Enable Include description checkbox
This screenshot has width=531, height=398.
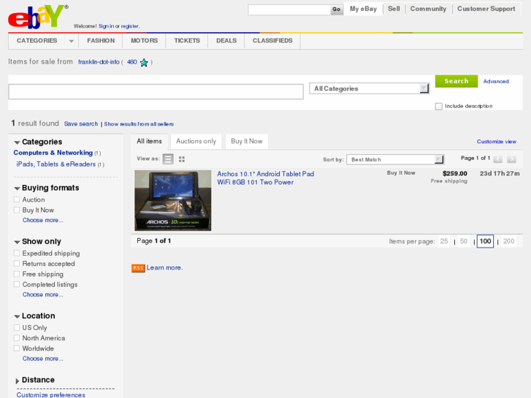[438, 107]
